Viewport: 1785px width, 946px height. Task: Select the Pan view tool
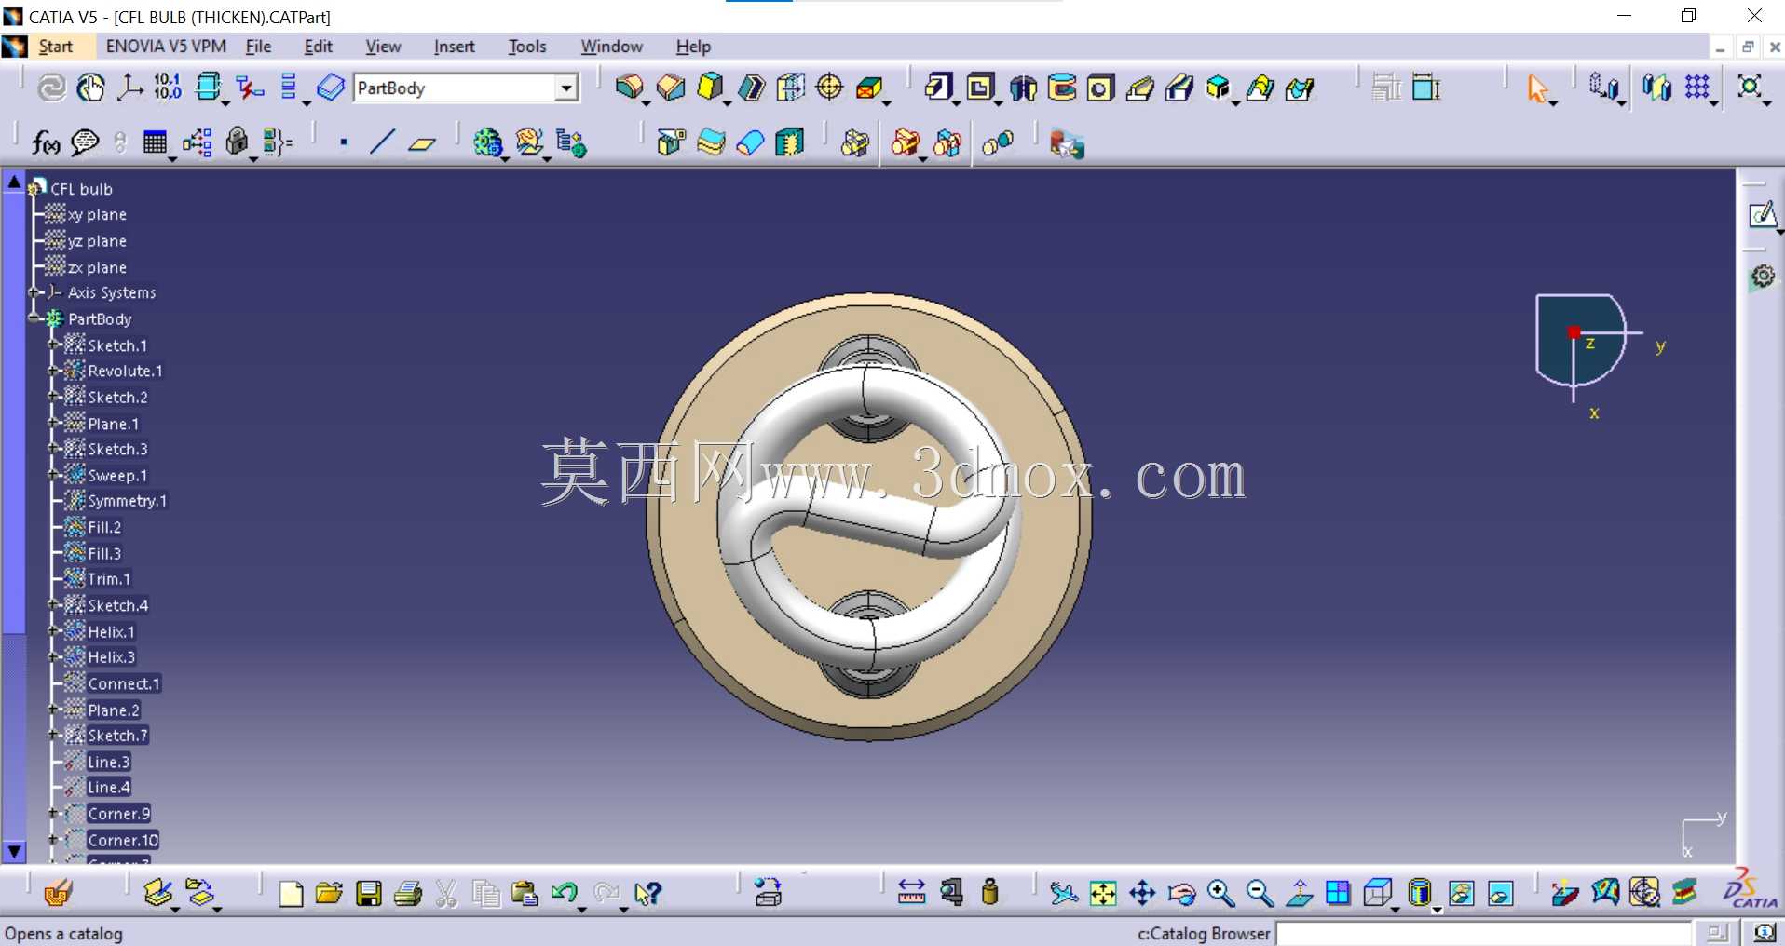pyautogui.click(x=1142, y=893)
